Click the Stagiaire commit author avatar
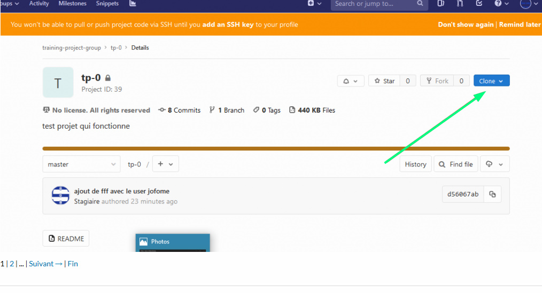 coord(60,195)
